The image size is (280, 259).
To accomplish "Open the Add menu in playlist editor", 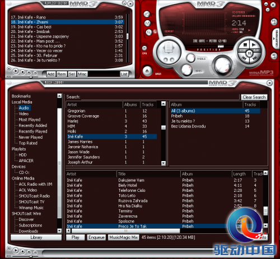I will coord(51,74).
